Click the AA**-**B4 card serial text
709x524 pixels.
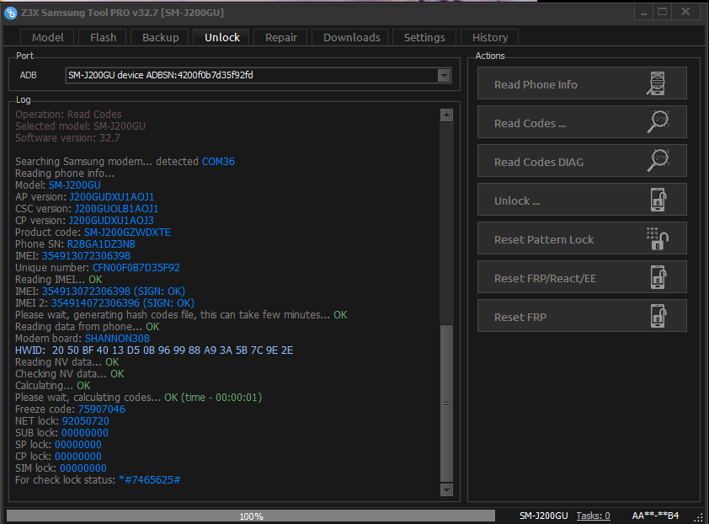[655, 516]
